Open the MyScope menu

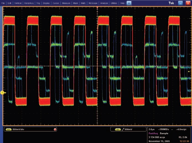[93, 3]
